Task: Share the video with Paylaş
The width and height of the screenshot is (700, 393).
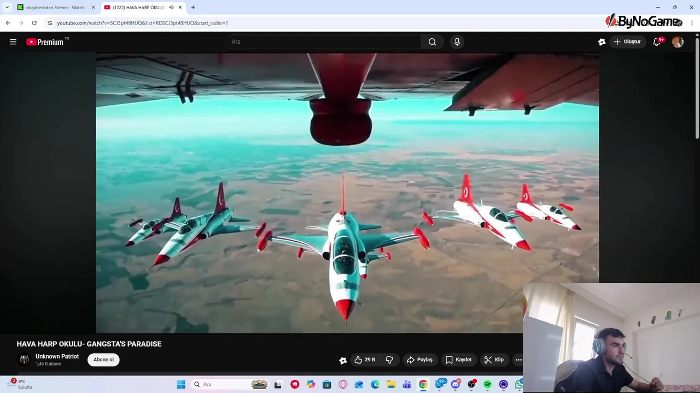Action: [x=419, y=360]
